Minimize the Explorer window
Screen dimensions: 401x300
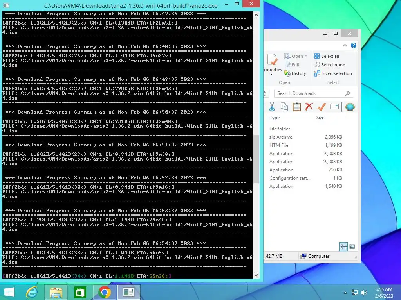pos(325,34)
